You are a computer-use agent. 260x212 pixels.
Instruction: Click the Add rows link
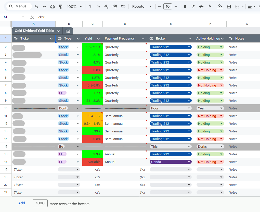22,203
